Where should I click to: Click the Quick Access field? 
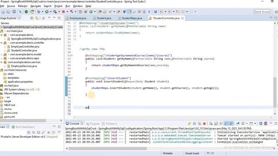pos(262,12)
